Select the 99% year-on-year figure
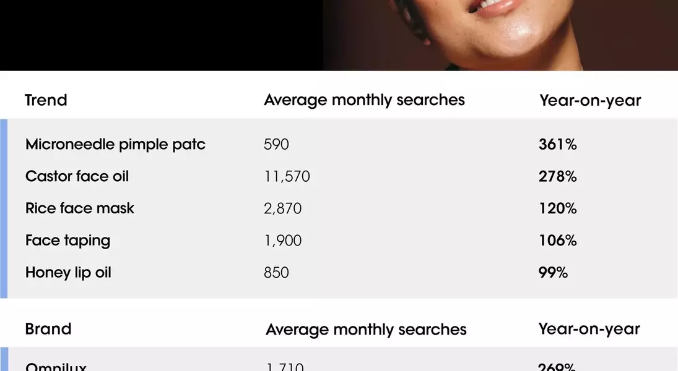This screenshot has height=371, width=678. [553, 272]
